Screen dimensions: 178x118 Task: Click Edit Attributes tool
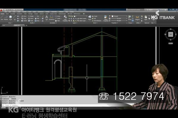click(x=97, y=21)
